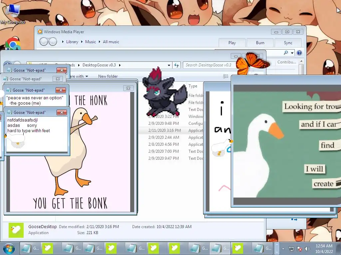Click text area with hard to type withh feet
341x255 pixels.
click(x=37, y=134)
